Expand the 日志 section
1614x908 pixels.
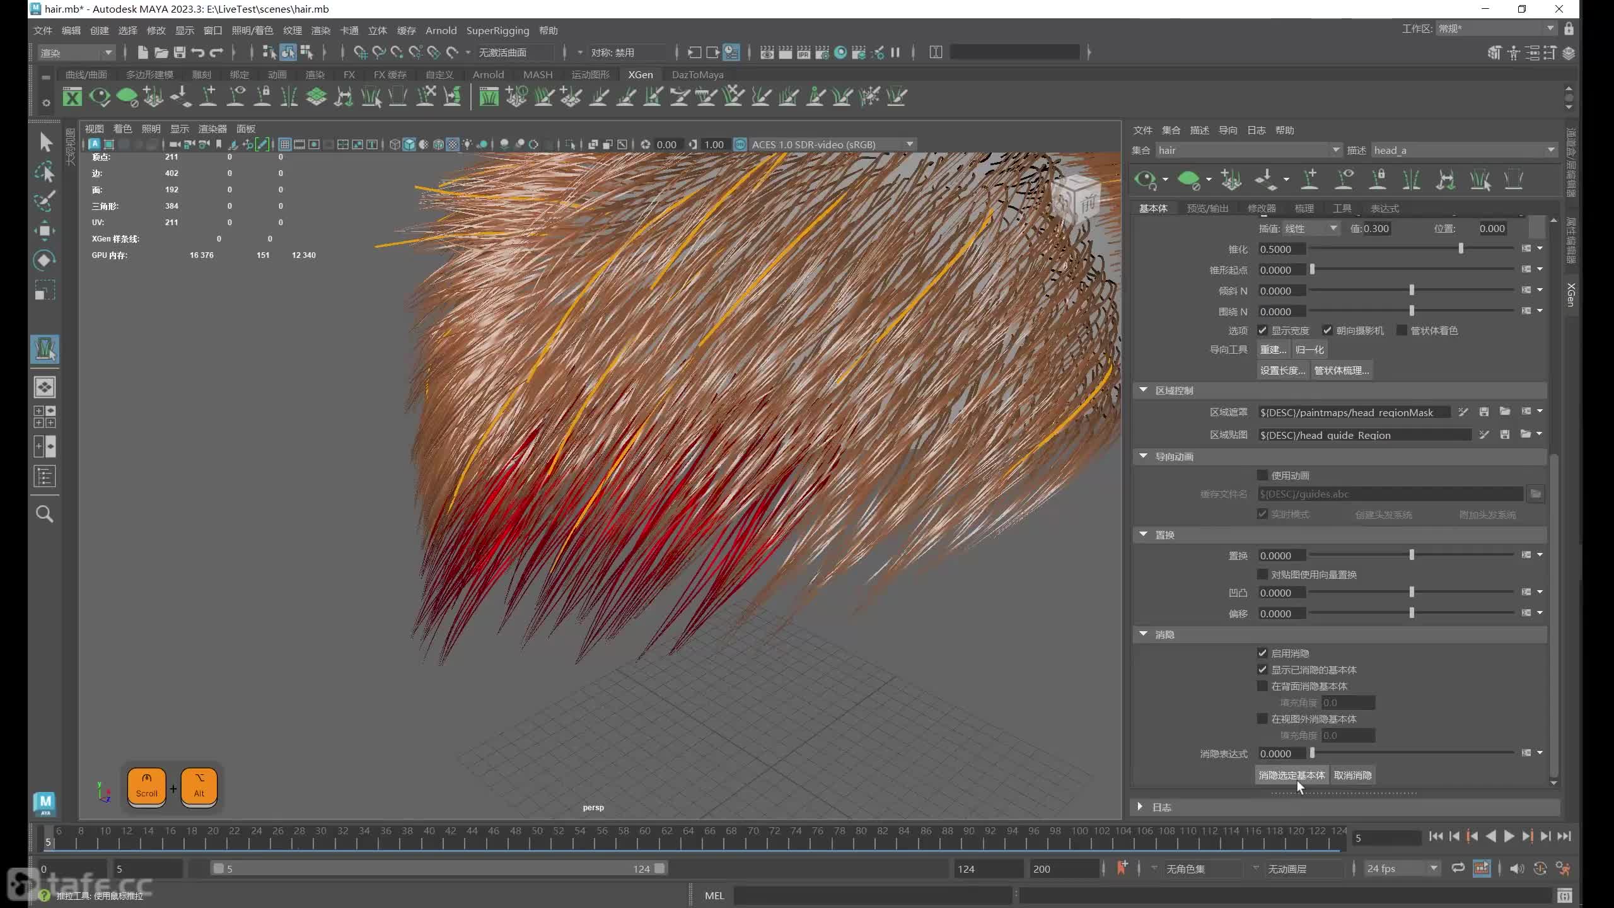point(1140,806)
